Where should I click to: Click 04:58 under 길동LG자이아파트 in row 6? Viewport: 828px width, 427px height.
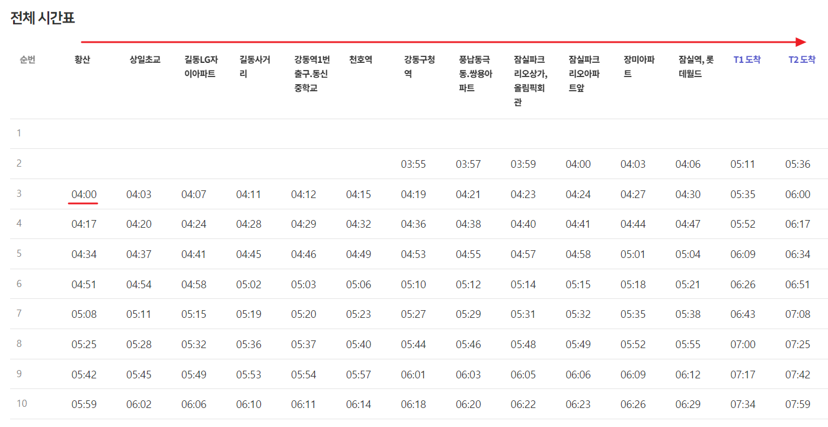coord(194,285)
